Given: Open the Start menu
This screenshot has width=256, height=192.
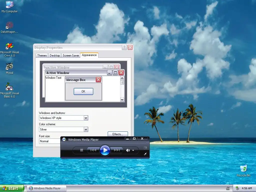Looking at the screenshot, I should [12, 188].
